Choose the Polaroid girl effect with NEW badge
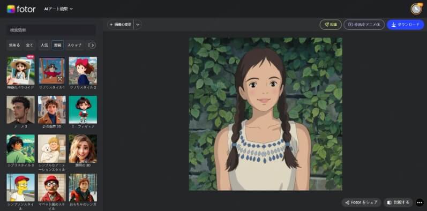This screenshot has width=427, height=211. click(x=21, y=71)
